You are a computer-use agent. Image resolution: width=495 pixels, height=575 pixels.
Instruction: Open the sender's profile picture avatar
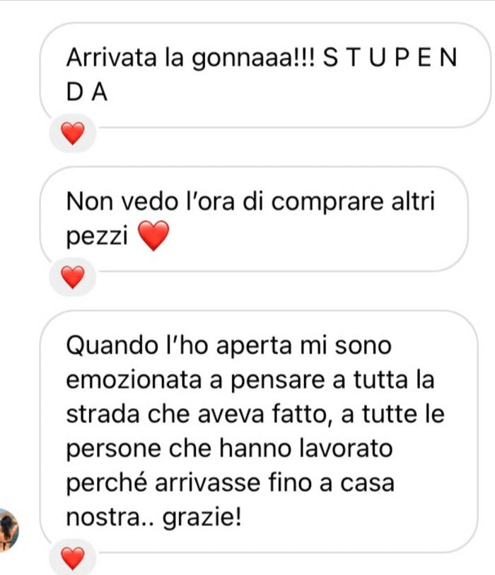pos(8,530)
